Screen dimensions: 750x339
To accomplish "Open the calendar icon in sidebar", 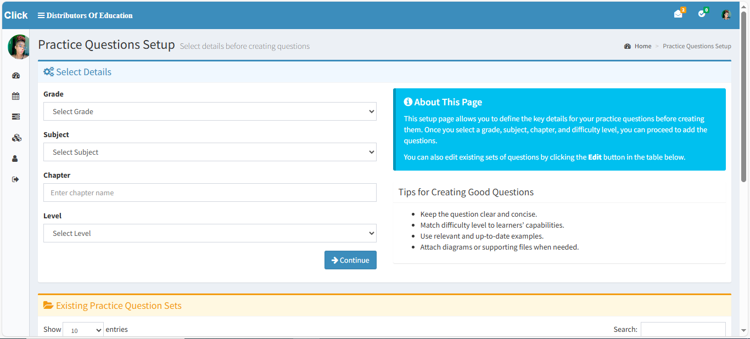I will [x=16, y=96].
